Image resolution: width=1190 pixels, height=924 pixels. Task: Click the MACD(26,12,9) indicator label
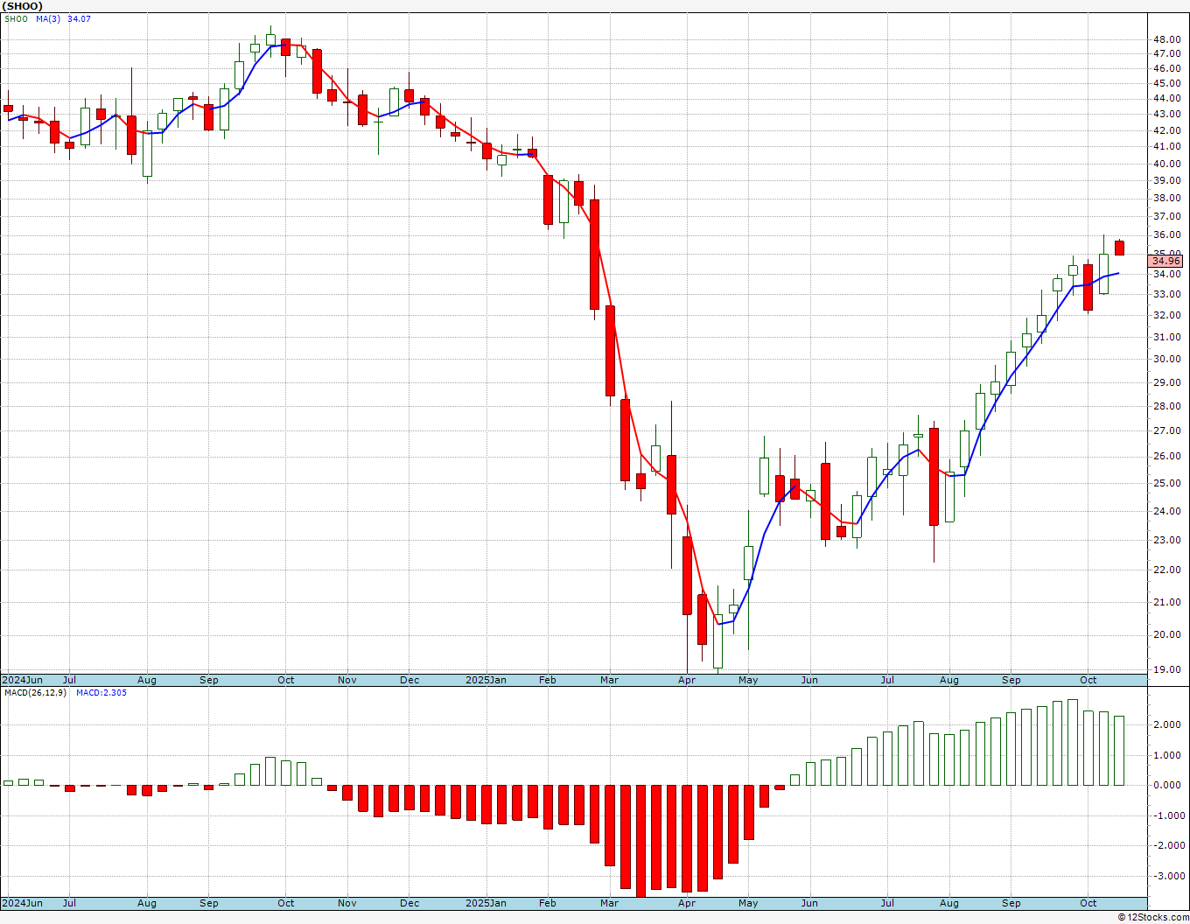click(35, 692)
